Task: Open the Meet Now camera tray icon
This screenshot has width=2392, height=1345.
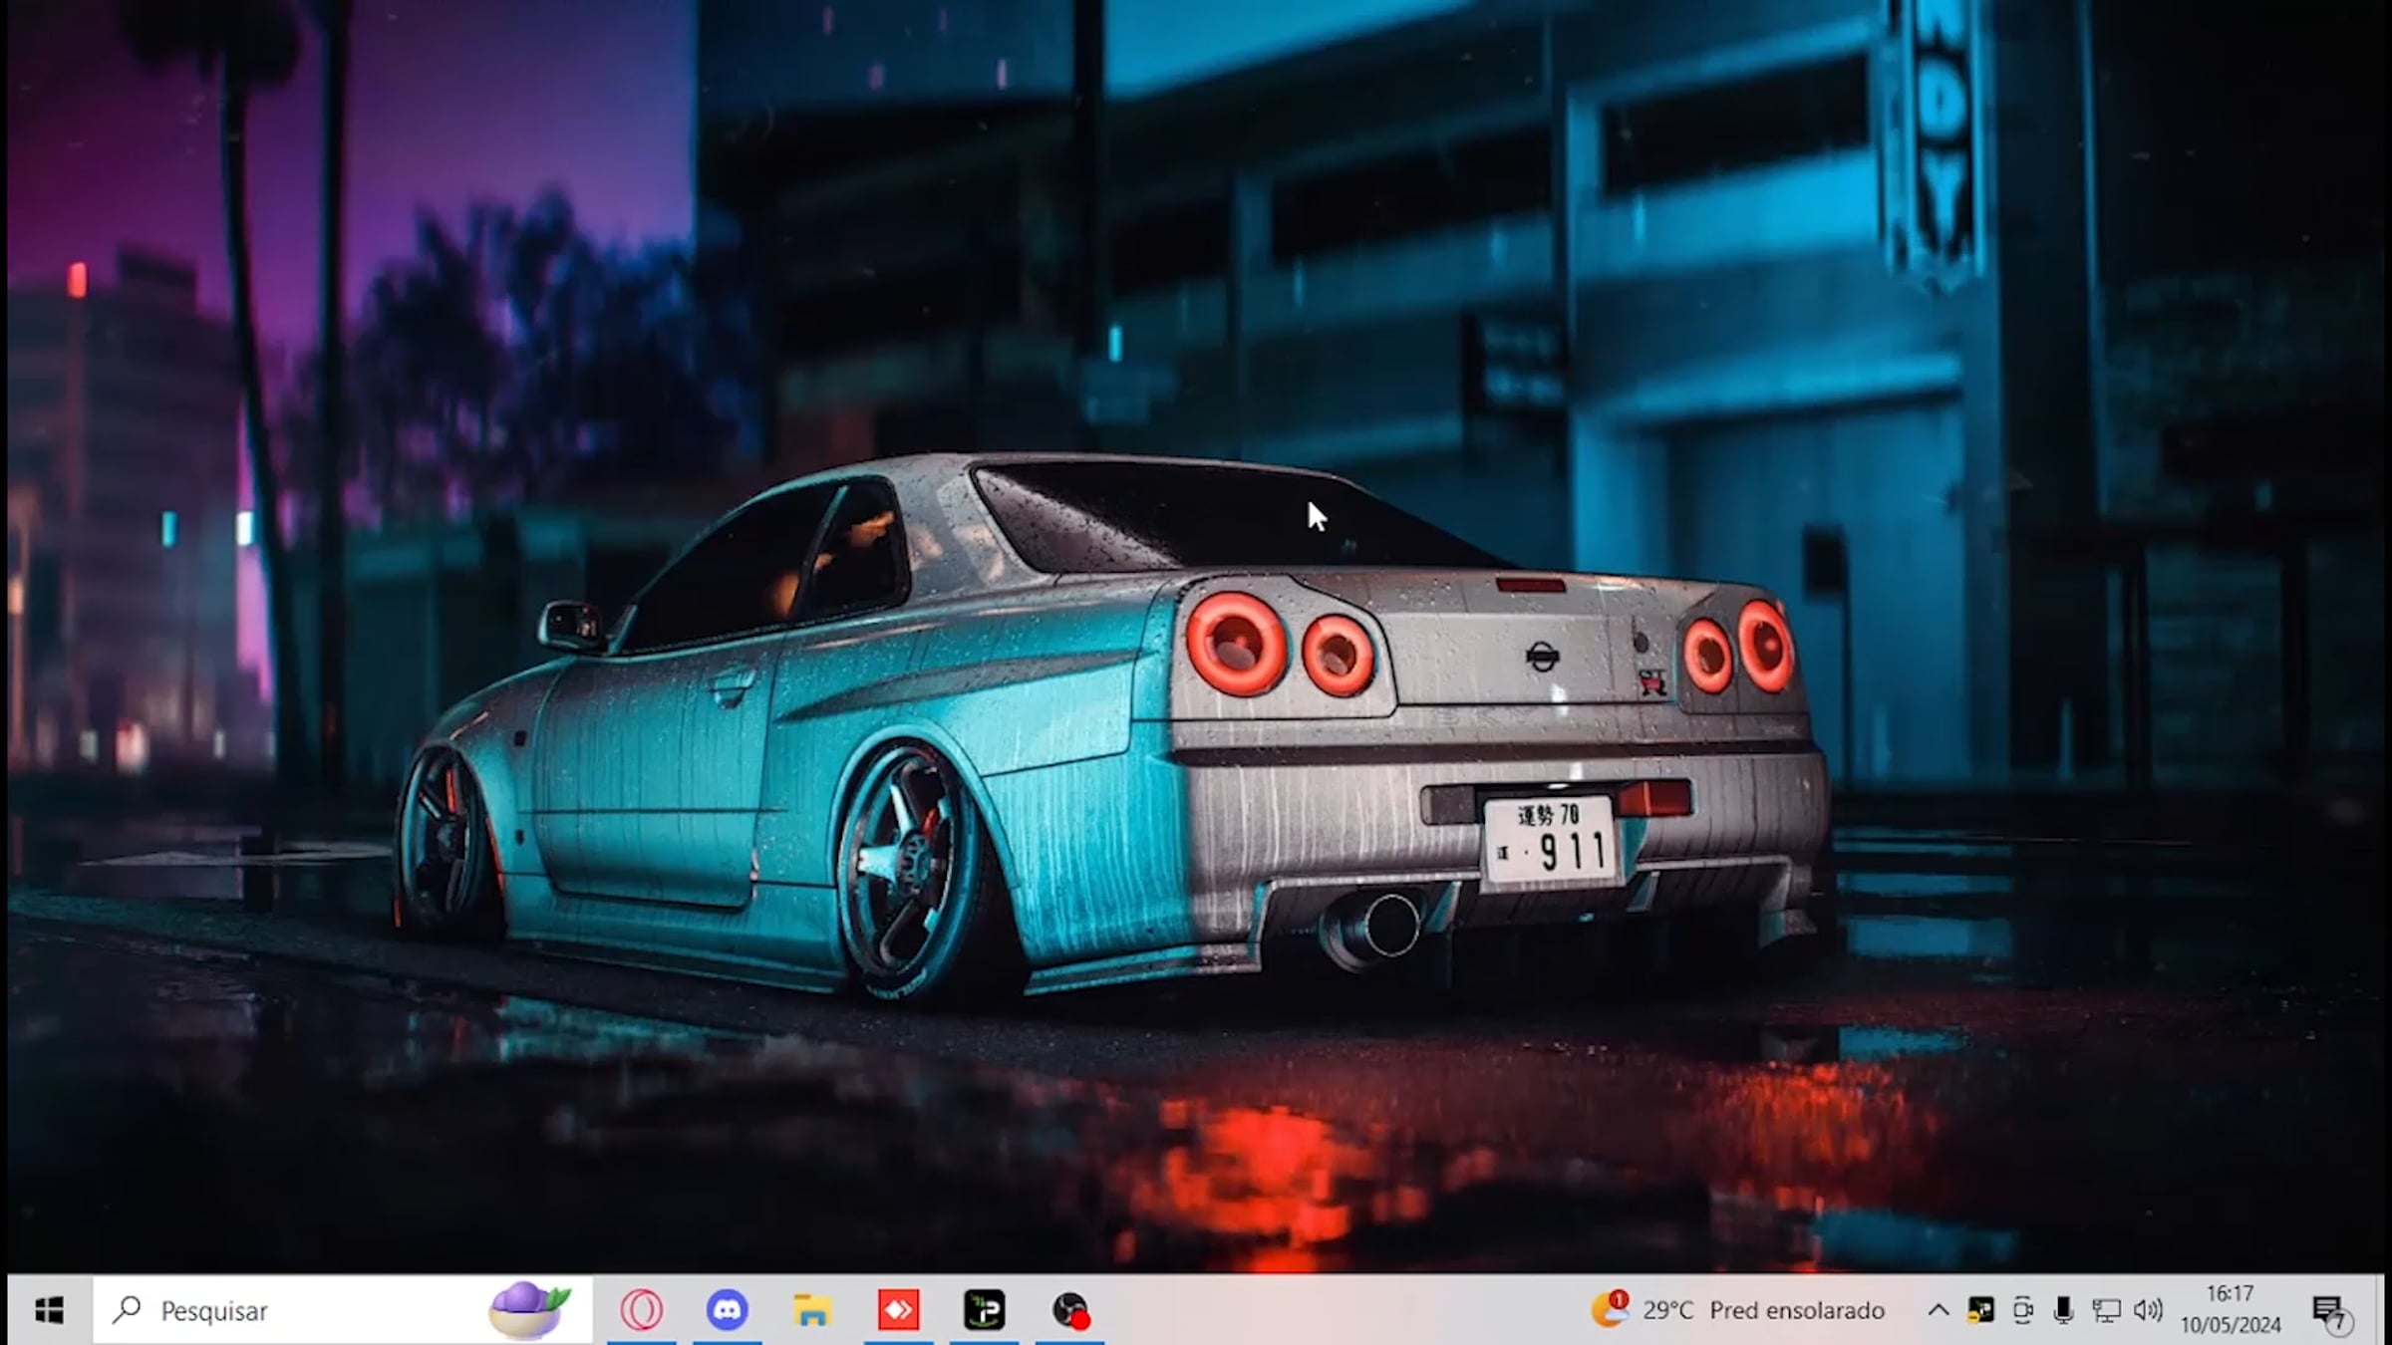Action: [2022, 1310]
